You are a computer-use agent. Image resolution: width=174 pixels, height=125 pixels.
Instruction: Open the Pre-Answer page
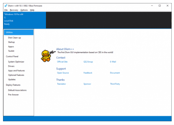pyautogui.click(x=13, y=95)
